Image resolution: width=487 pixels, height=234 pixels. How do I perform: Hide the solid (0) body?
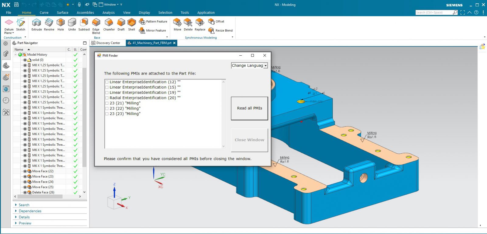pos(25,60)
